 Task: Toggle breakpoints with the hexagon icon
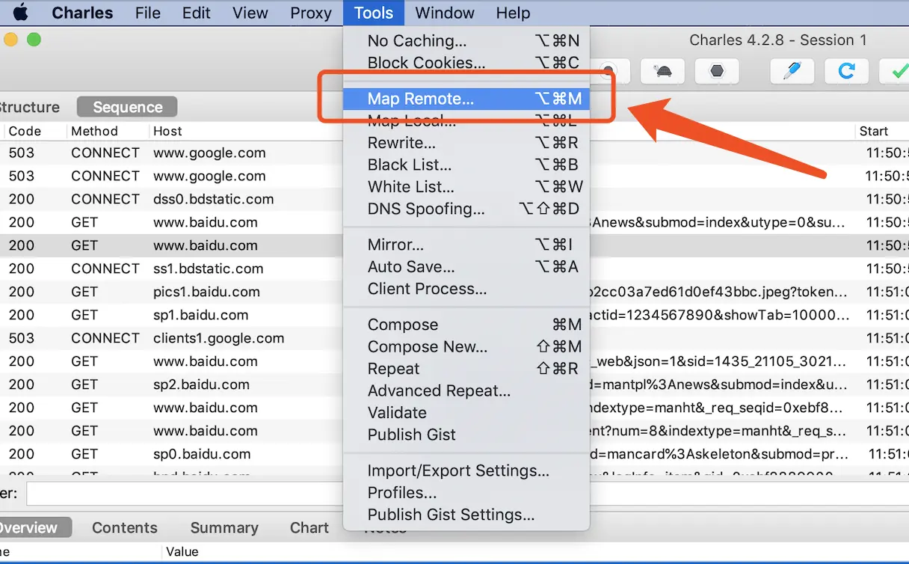tap(718, 71)
